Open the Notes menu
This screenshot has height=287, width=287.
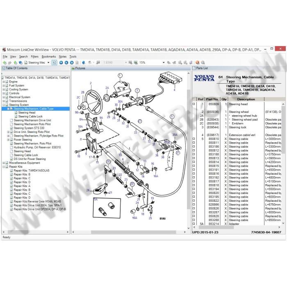[63, 57]
